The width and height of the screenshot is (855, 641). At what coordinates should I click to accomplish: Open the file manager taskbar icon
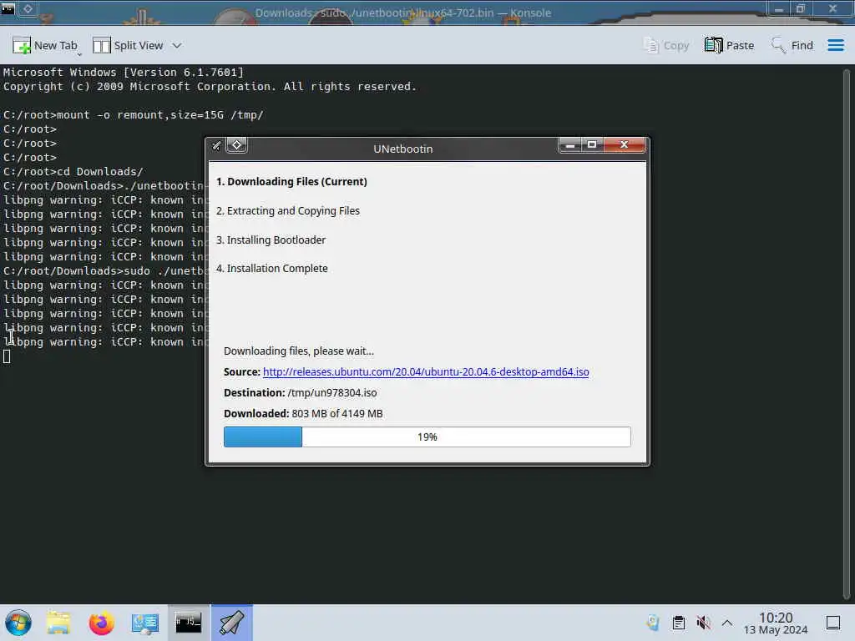point(59,623)
